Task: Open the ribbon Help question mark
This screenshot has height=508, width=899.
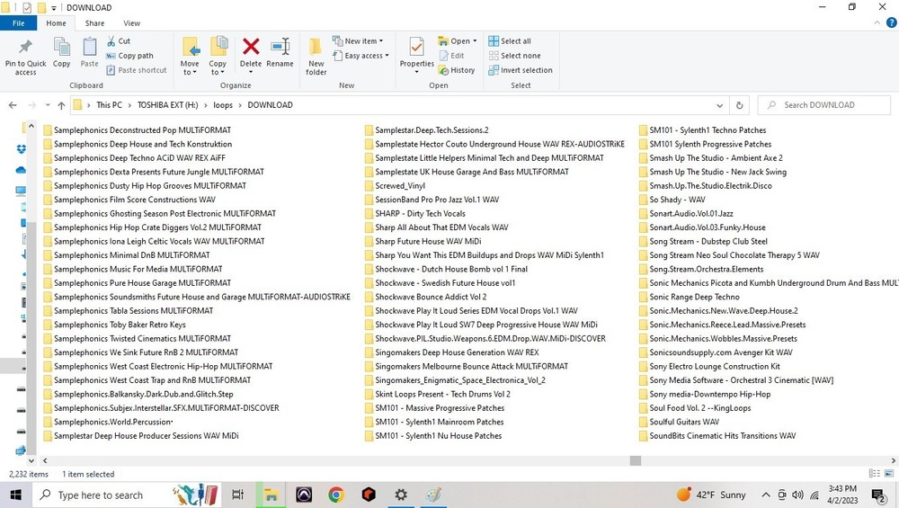Action: [892, 23]
